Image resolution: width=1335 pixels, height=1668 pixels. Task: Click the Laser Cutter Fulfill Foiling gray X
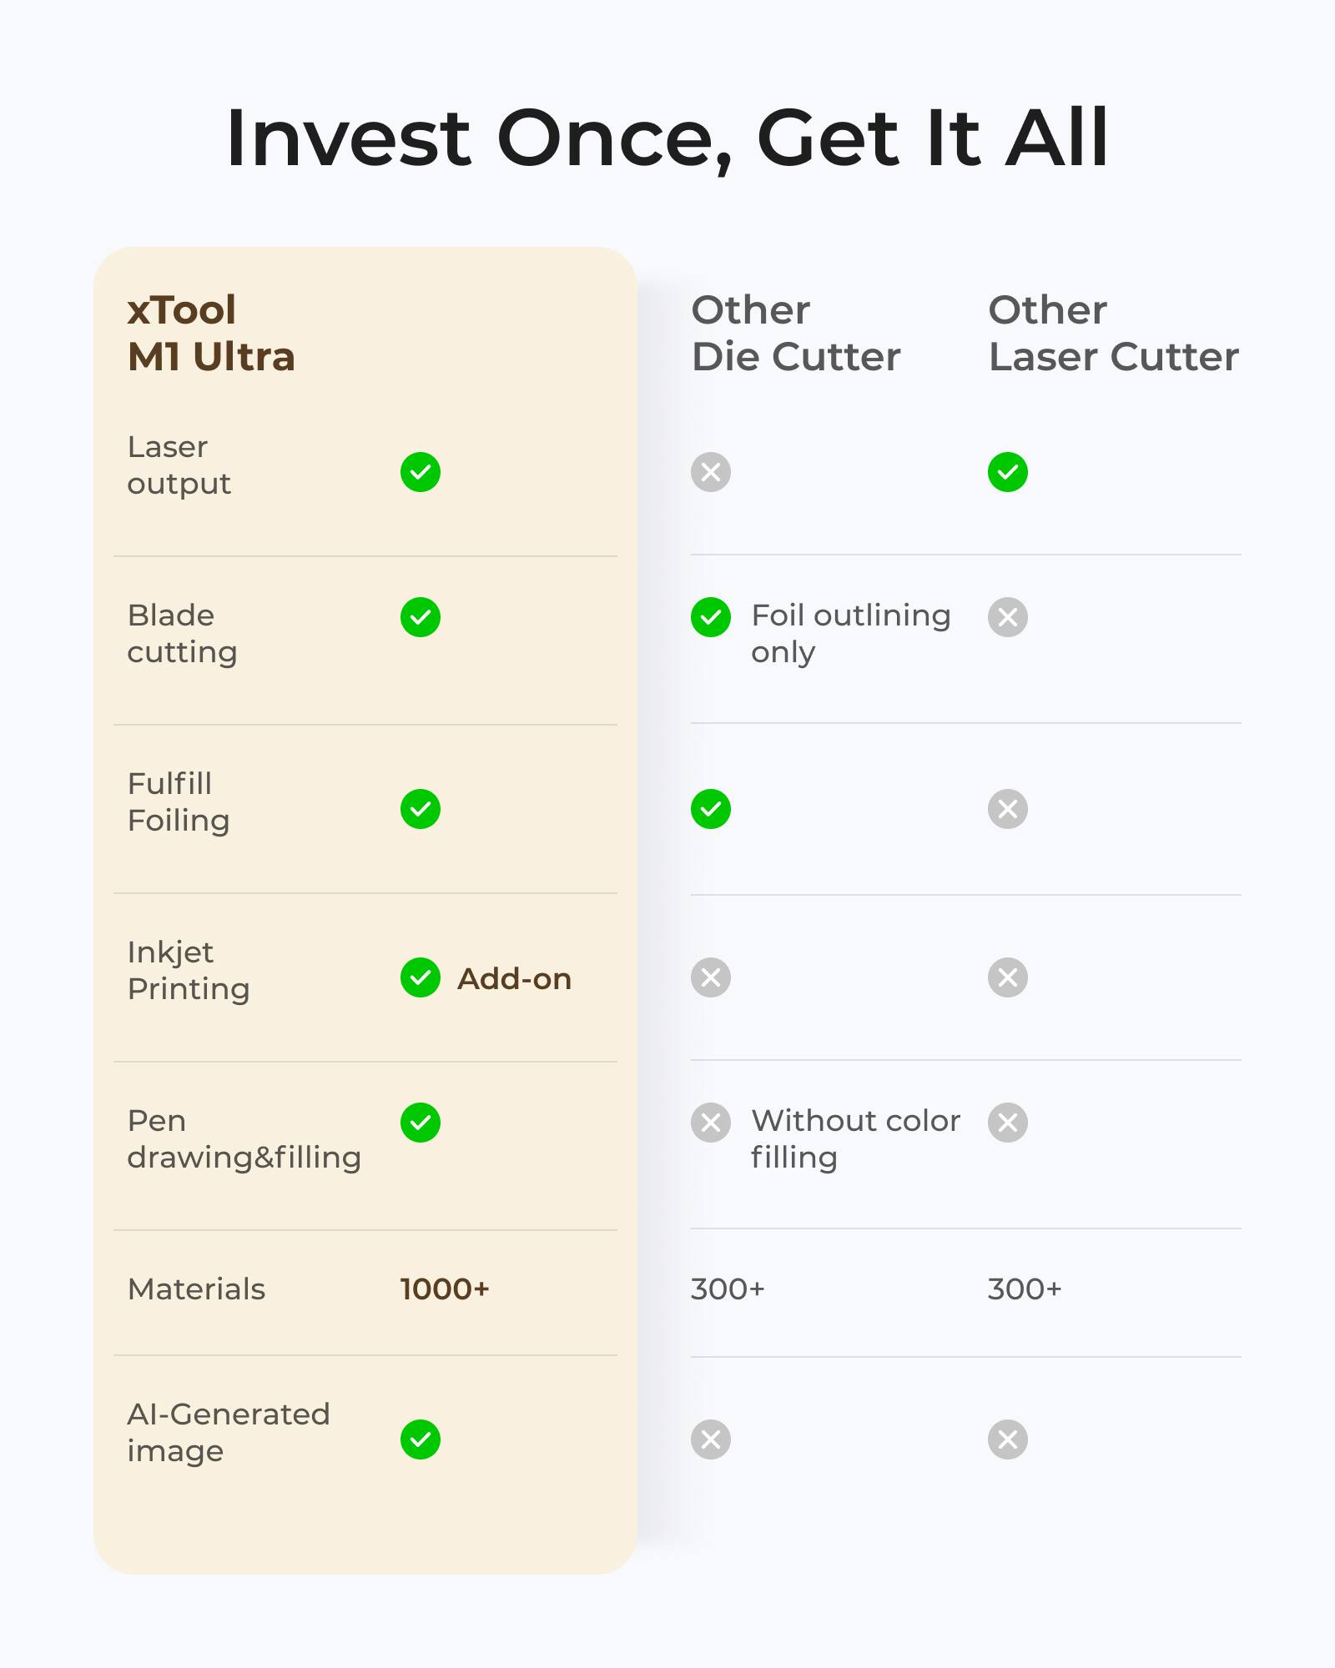pos(1008,809)
